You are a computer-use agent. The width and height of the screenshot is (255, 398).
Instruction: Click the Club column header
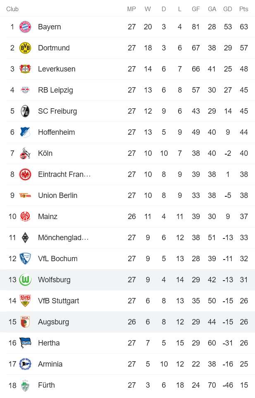point(12,8)
